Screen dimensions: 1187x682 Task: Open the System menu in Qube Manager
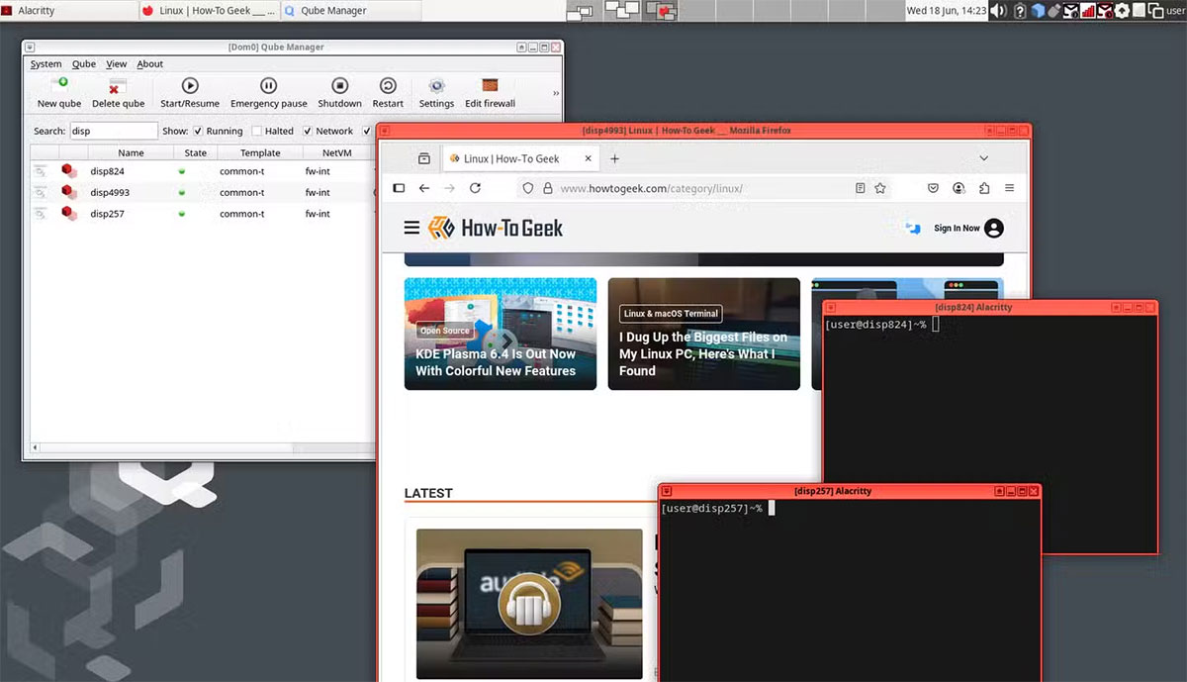46,63
